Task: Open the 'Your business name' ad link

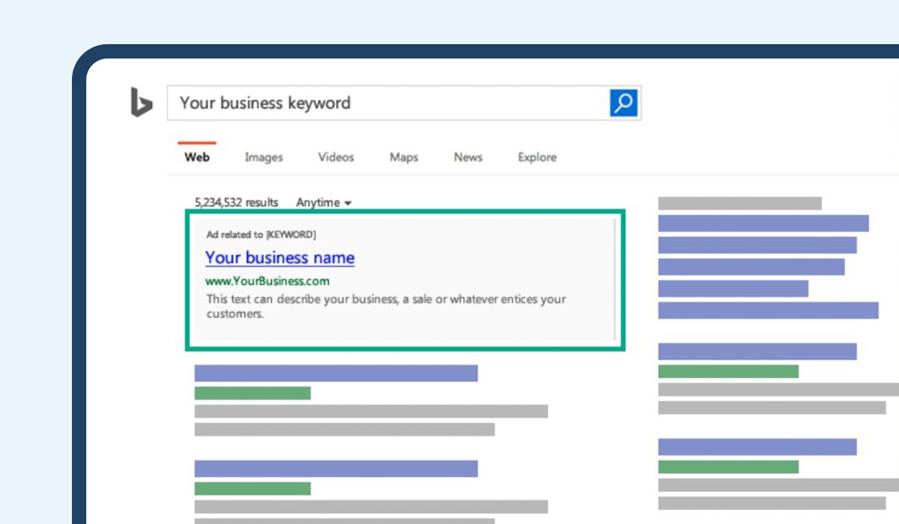Action: click(280, 258)
